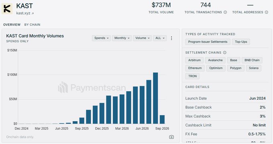Click the TRON chain tag

pyautogui.click(x=192, y=76)
